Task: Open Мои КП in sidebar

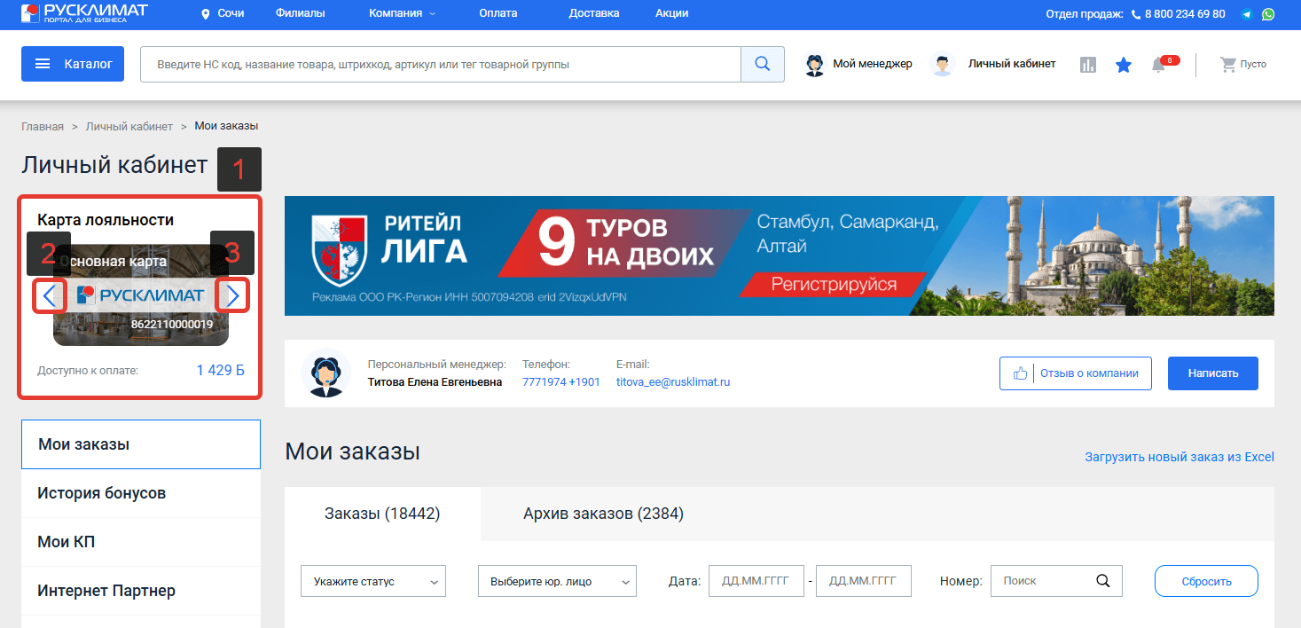Action: [141, 542]
